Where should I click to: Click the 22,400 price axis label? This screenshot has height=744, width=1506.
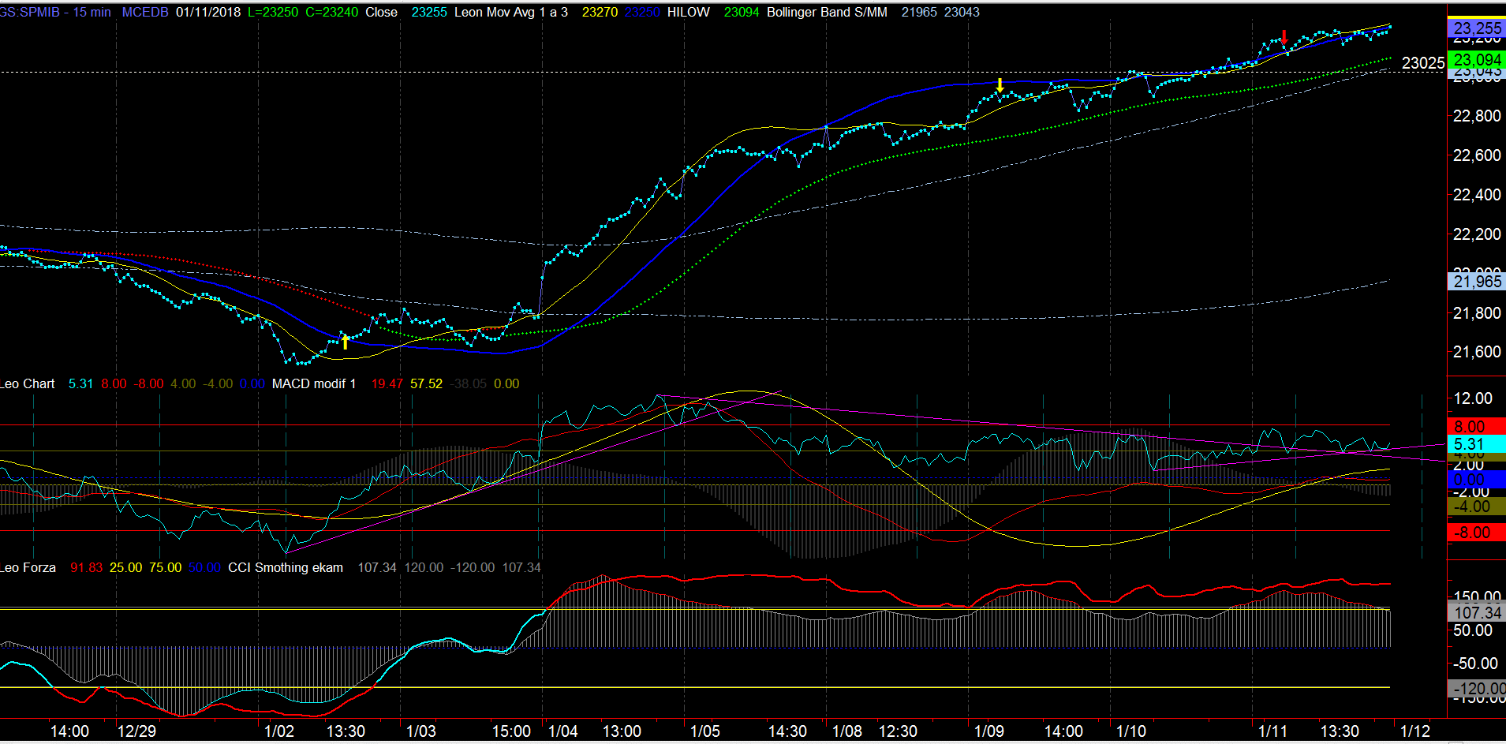click(1477, 195)
